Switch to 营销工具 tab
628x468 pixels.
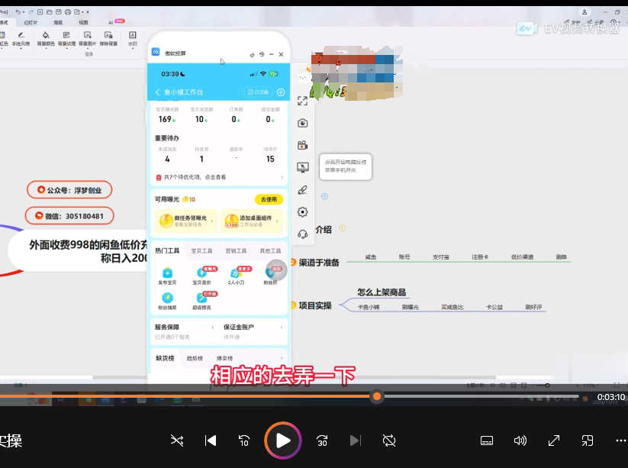point(236,251)
